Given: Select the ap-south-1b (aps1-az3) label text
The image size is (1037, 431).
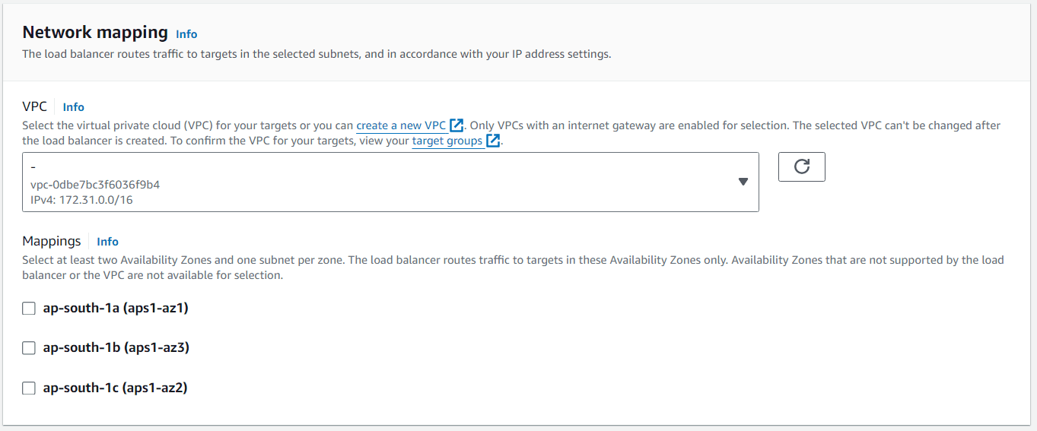Looking at the screenshot, I should coord(116,347).
